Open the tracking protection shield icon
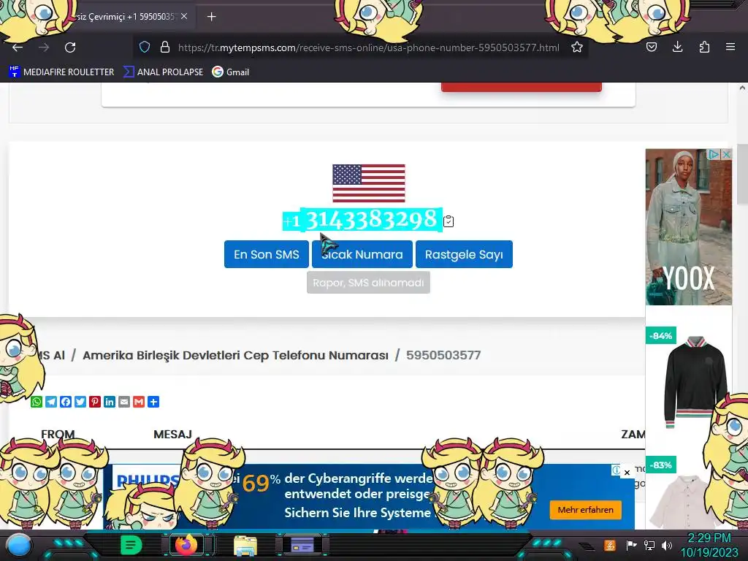Image resolution: width=748 pixels, height=561 pixels. (x=145, y=47)
